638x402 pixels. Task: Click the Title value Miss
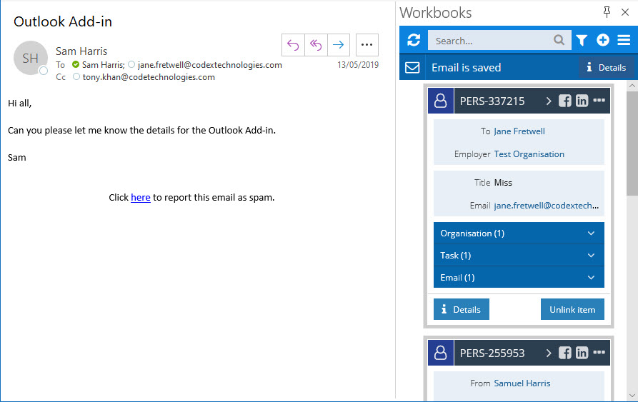coord(503,183)
